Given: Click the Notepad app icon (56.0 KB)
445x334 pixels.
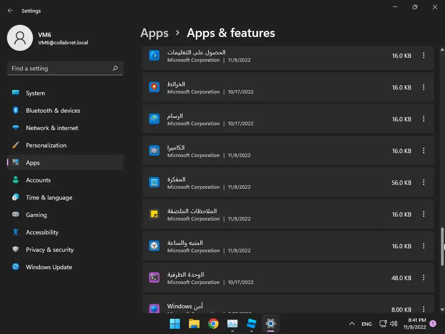Looking at the screenshot, I should coord(154,182).
